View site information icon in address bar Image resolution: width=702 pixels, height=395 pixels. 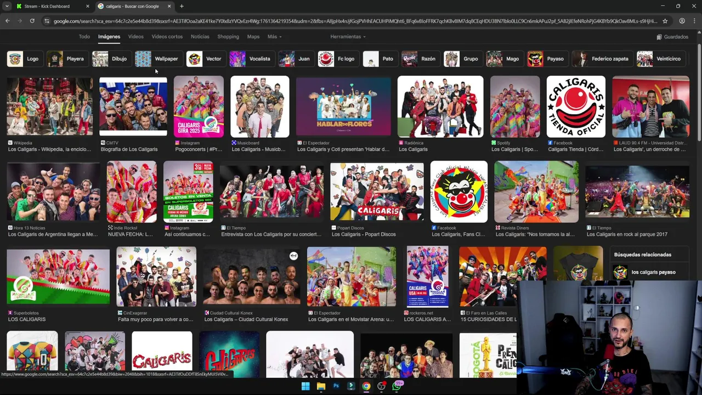coord(47,21)
